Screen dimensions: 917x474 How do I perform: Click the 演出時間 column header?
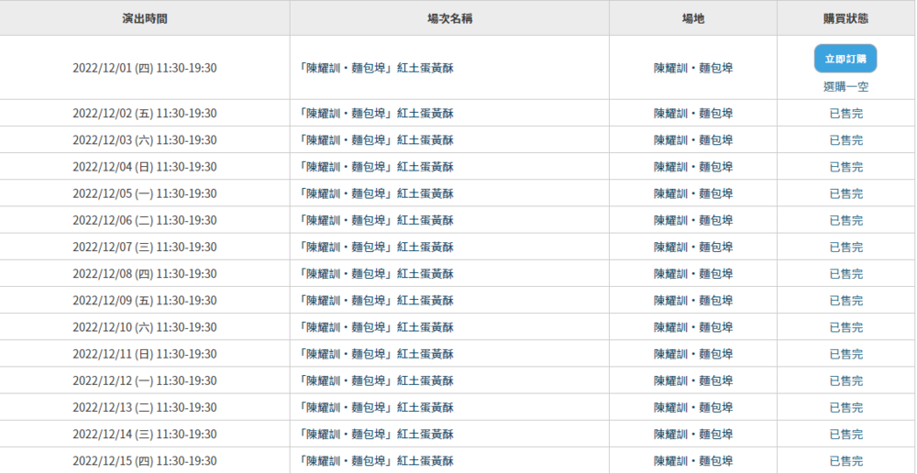pos(145,18)
